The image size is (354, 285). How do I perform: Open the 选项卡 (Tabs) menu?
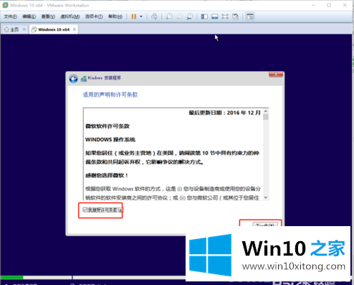point(94,17)
